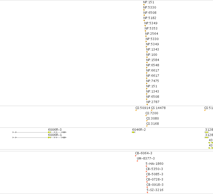The image size is (213, 194).
Task: Select the NP:100 feature label
Action: click(x=152, y=55)
